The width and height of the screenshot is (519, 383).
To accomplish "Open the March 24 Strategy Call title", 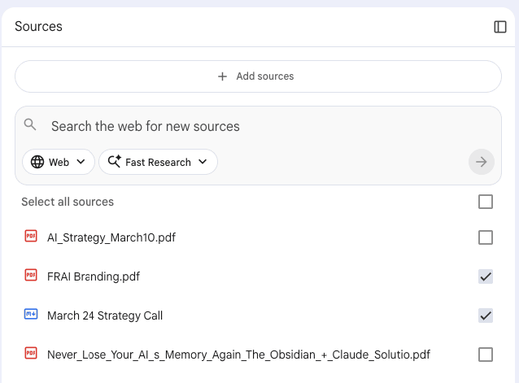I will [x=105, y=316].
